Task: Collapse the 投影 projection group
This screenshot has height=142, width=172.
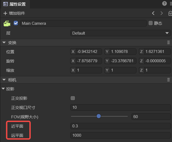Action: tap(3, 89)
